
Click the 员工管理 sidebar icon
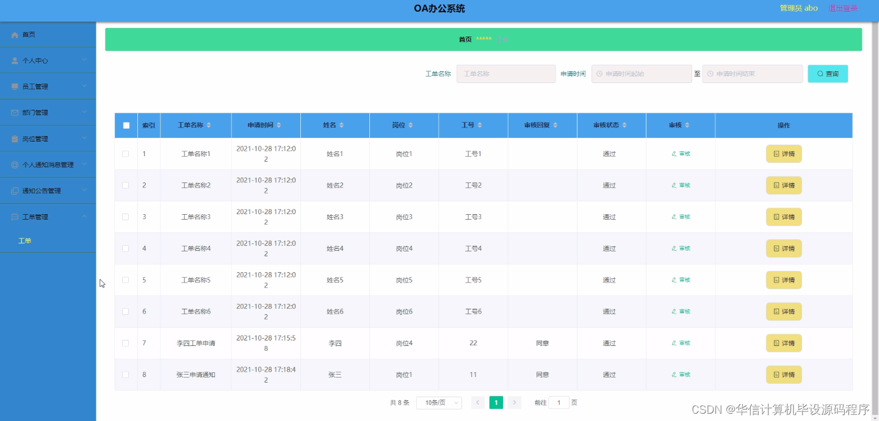pyautogui.click(x=13, y=86)
